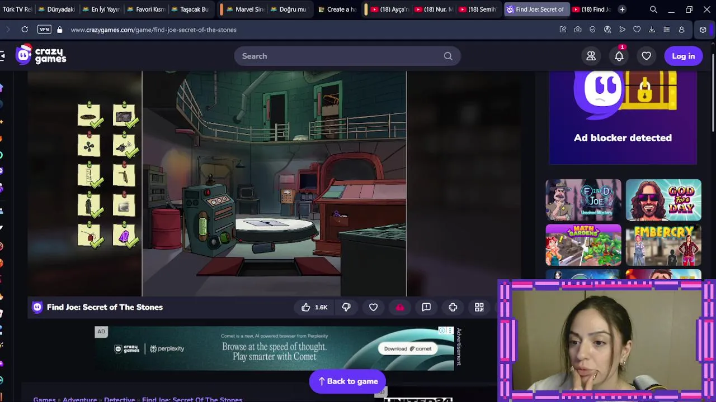Click the Ad blocker detected banner
This screenshot has height=402, width=716.
623,118
